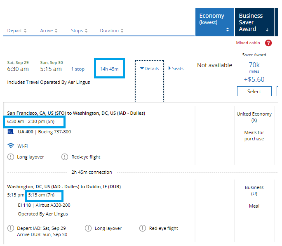The height and width of the screenshot is (246, 282).
Task: Click the IAD to Dublin segment heading
Action: tap(64, 187)
